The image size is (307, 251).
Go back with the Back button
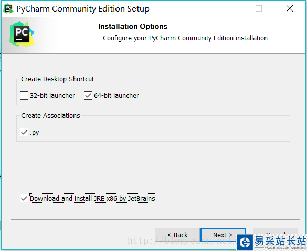177,235
